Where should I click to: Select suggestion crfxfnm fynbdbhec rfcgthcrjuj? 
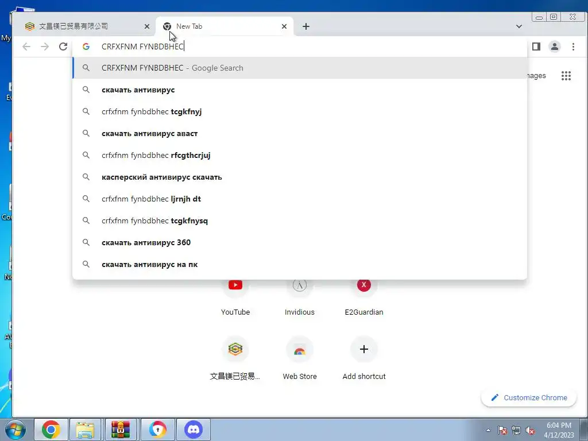pyautogui.click(x=300, y=155)
